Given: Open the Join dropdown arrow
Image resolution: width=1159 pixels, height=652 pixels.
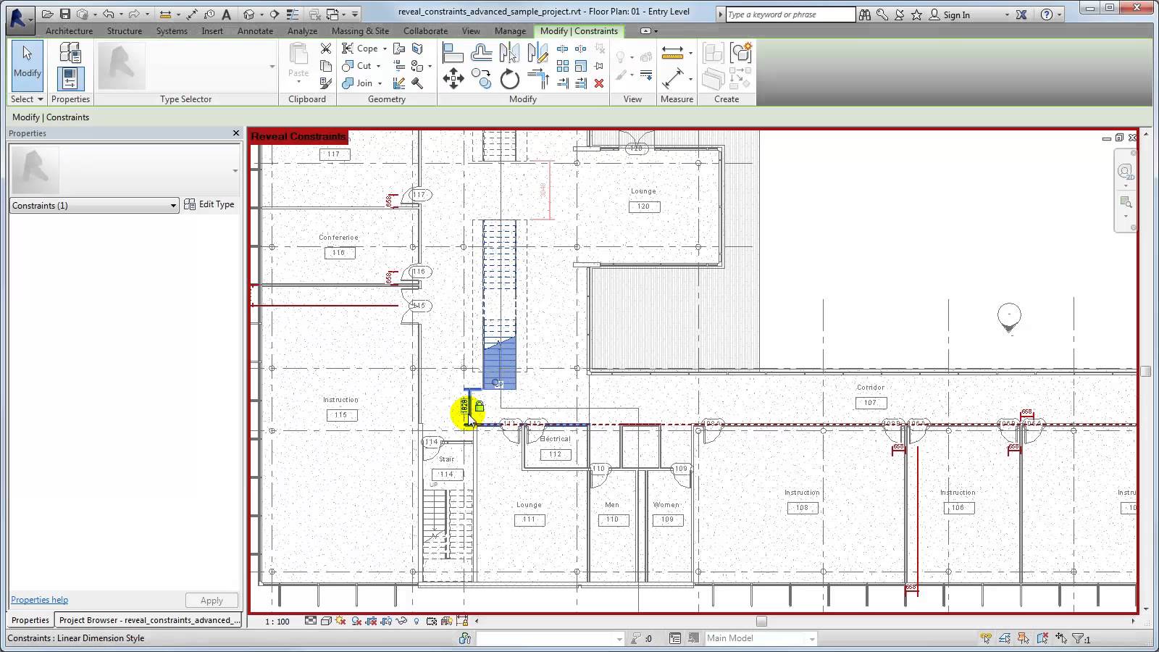Looking at the screenshot, I should (380, 83).
